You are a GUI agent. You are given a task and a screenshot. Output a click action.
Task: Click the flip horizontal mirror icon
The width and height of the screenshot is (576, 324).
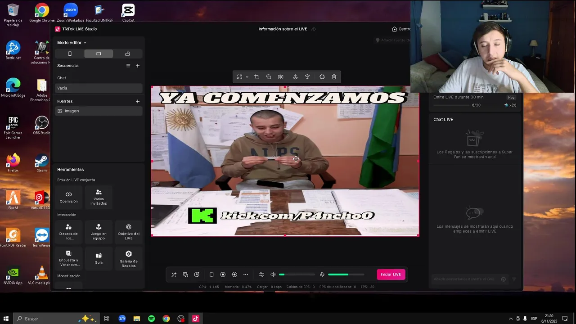coord(281,77)
